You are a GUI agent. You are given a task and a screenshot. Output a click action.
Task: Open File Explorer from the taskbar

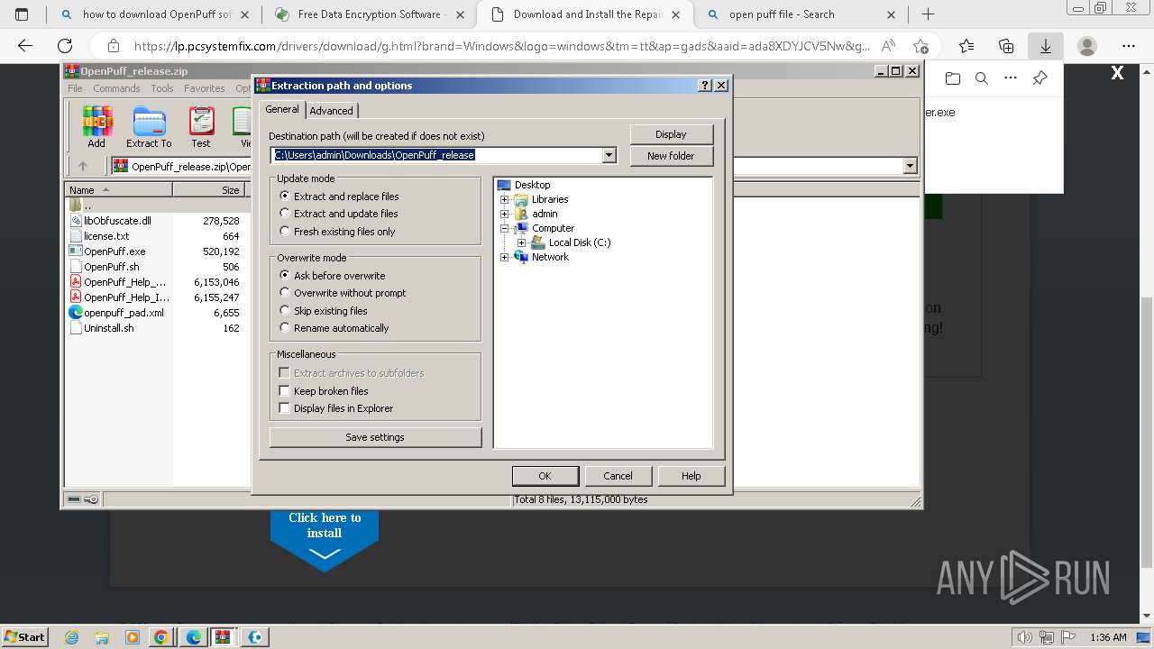click(x=102, y=637)
